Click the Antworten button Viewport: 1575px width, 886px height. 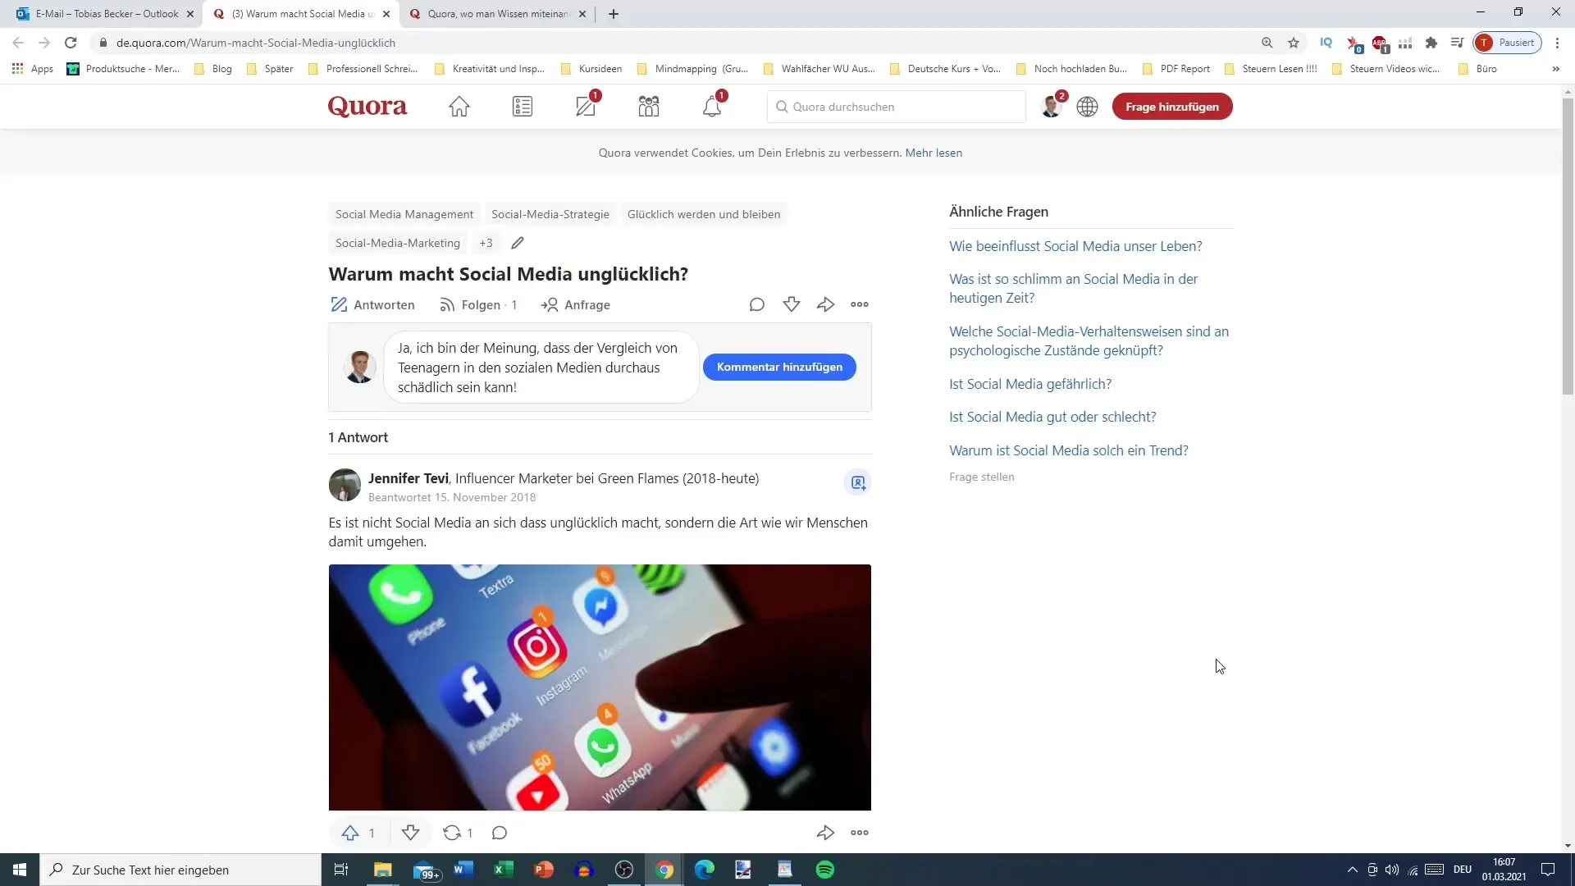pyautogui.click(x=372, y=304)
